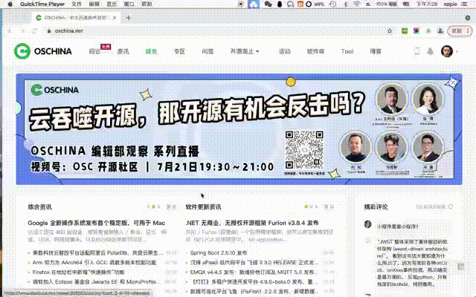Click the OSCHINA logo in the header
This screenshot has width=476, height=297.
44,51
